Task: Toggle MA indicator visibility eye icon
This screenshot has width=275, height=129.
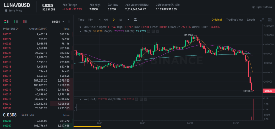Action: [148, 31]
